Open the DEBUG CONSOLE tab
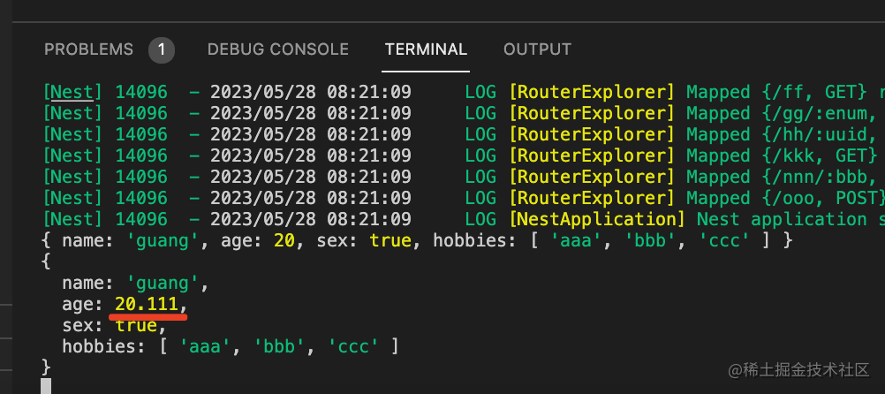885x394 pixels. click(x=277, y=49)
